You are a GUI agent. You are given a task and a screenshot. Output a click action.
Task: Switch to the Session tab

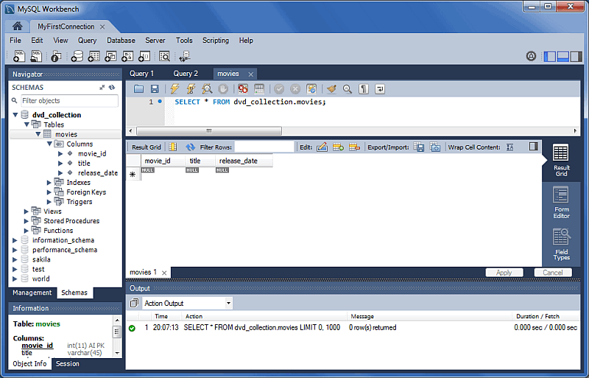(x=68, y=364)
